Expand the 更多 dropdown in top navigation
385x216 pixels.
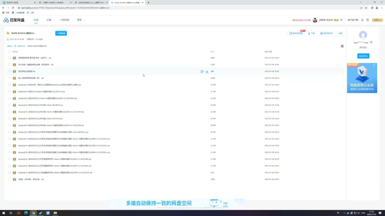[81, 20]
